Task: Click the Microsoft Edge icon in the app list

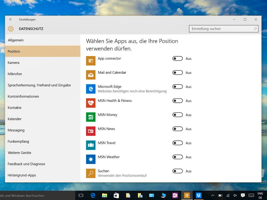Action: pos(91,89)
